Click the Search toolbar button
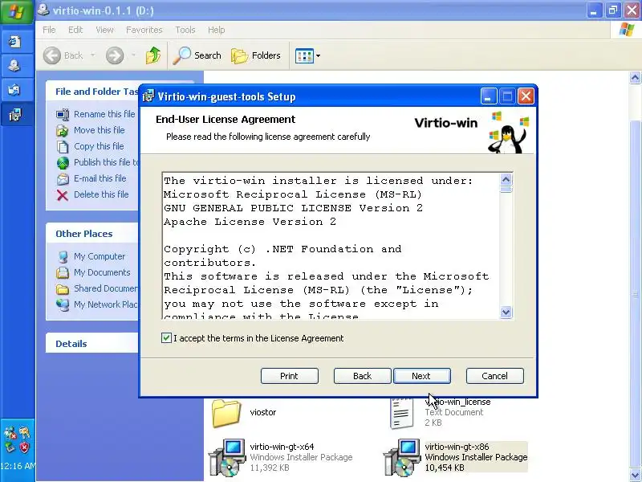Image resolution: width=642 pixels, height=482 pixels. pyautogui.click(x=197, y=55)
